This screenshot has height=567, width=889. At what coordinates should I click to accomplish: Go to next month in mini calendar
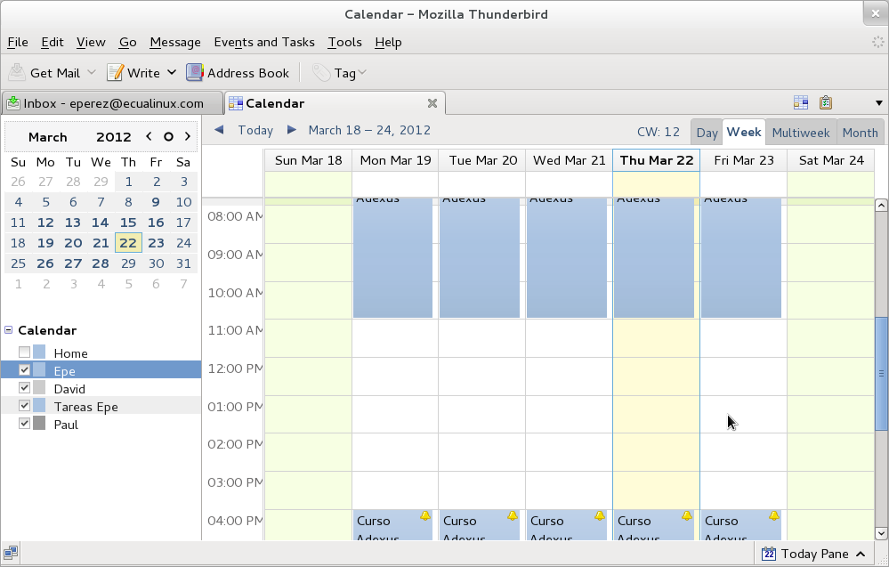tap(188, 137)
